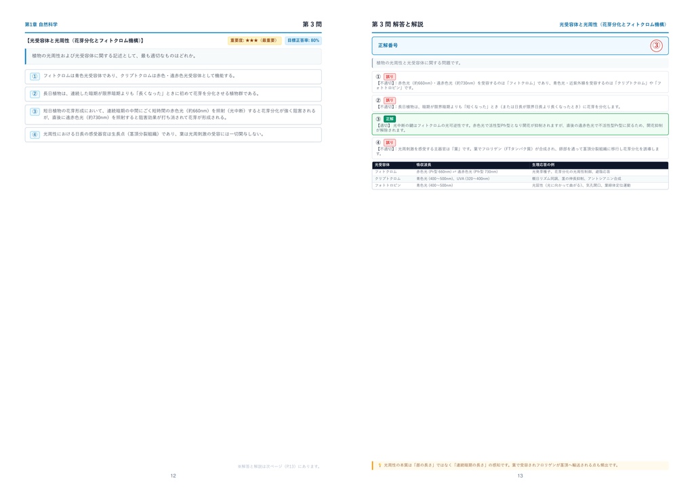Viewport: 694px width, 490px height.
Task: Click the circled 1 option marker in question
Action: pos(35,76)
